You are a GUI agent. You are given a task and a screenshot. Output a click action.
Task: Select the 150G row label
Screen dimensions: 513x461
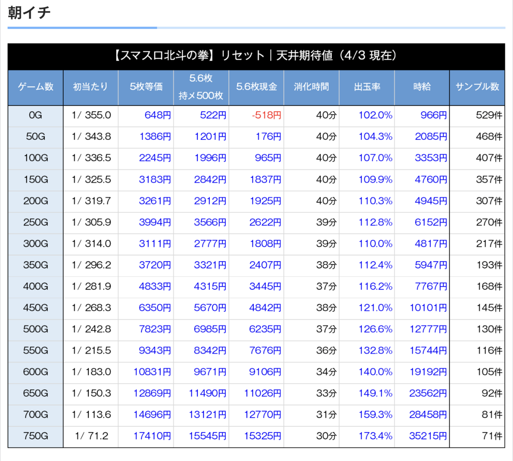tap(35, 180)
